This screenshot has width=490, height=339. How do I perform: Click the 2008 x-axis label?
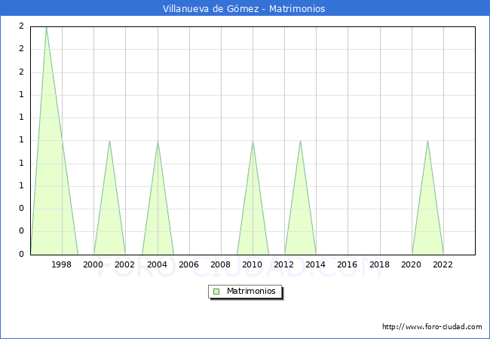point(221,264)
